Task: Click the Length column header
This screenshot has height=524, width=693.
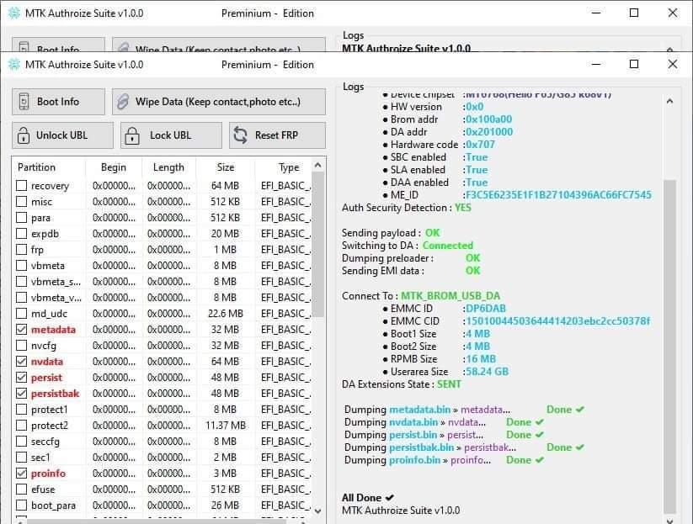Action: pos(169,167)
